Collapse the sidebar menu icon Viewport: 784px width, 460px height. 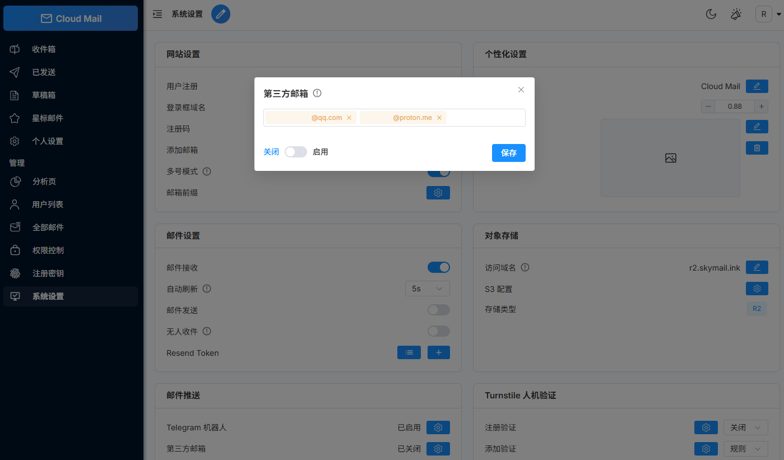coord(157,14)
